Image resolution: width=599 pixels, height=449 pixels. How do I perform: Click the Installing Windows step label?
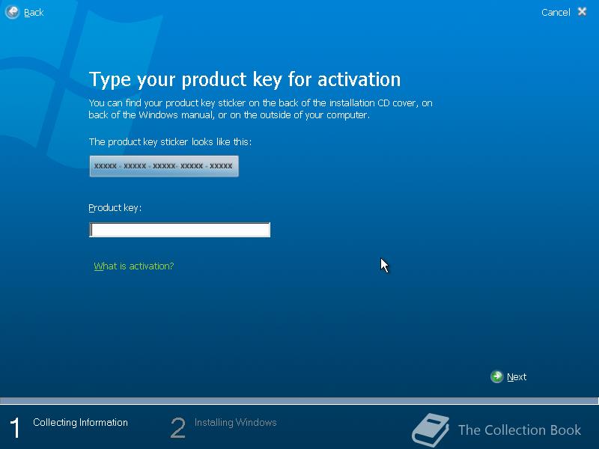[235, 422]
